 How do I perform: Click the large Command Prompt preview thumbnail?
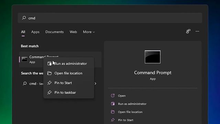tap(153, 57)
